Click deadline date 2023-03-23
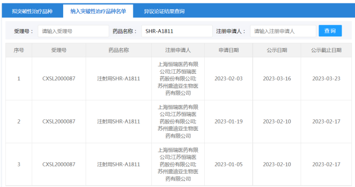 tap(326, 78)
